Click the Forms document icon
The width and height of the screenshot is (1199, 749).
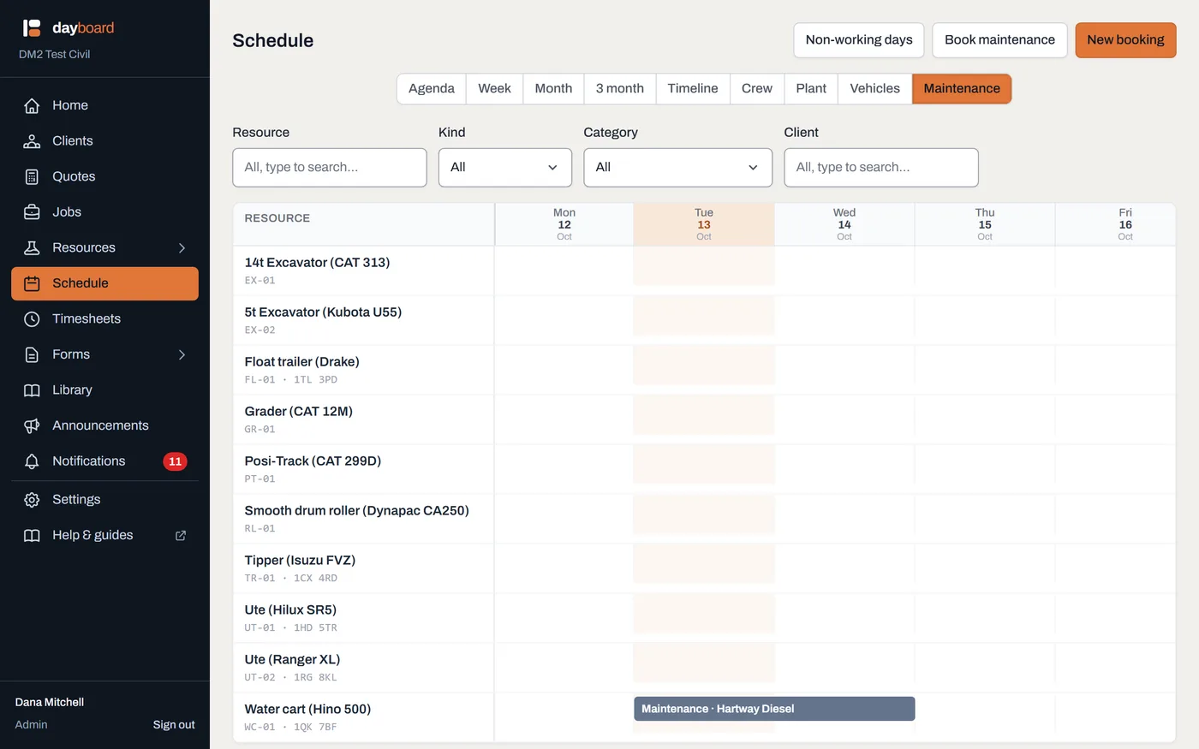(x=32, y=354)
